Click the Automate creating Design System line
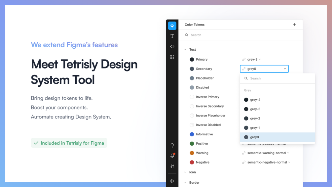 (x=71, y=117)
